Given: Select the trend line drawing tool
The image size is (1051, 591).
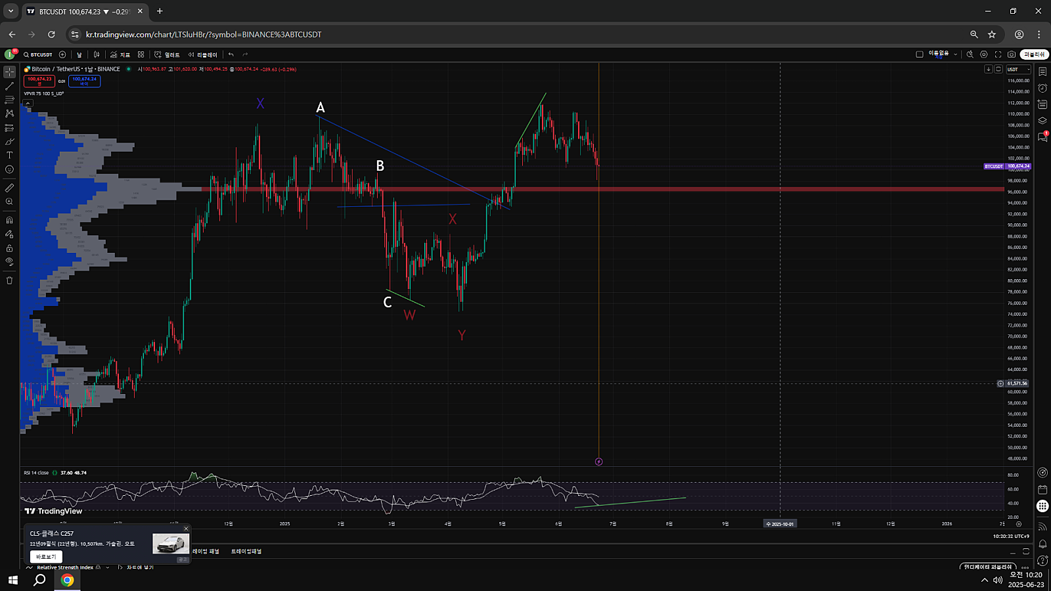Looking at the screenshot, I should click(9, 86).
